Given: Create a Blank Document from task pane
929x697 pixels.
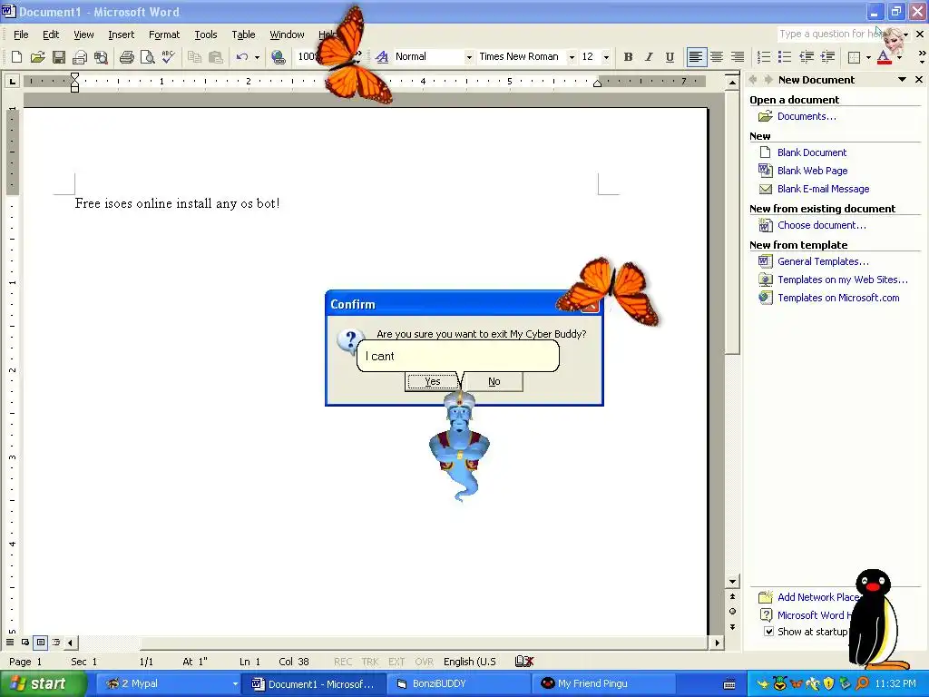Looking at the screenshot, I should pos(812,152).
